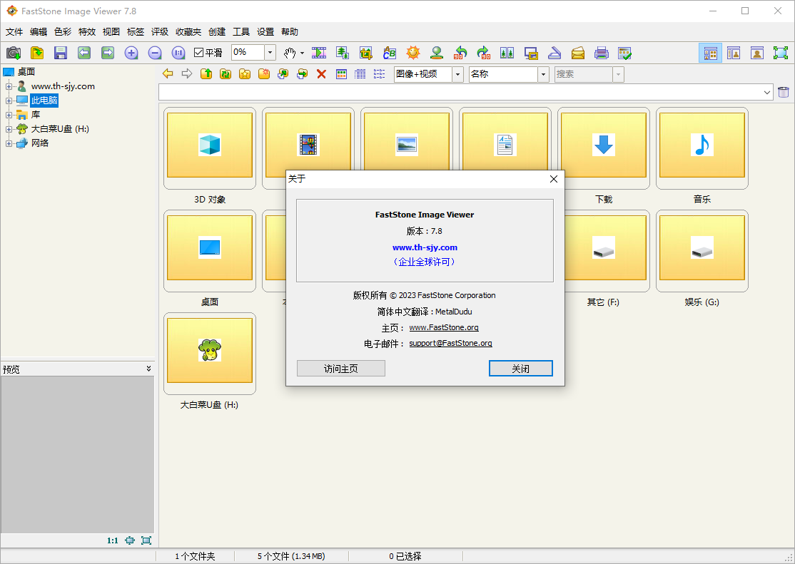Image resolution: width=795 pixels, height=564 pixels.
Task: Go to previous image with green left arrow
Action: coord(84,53)
